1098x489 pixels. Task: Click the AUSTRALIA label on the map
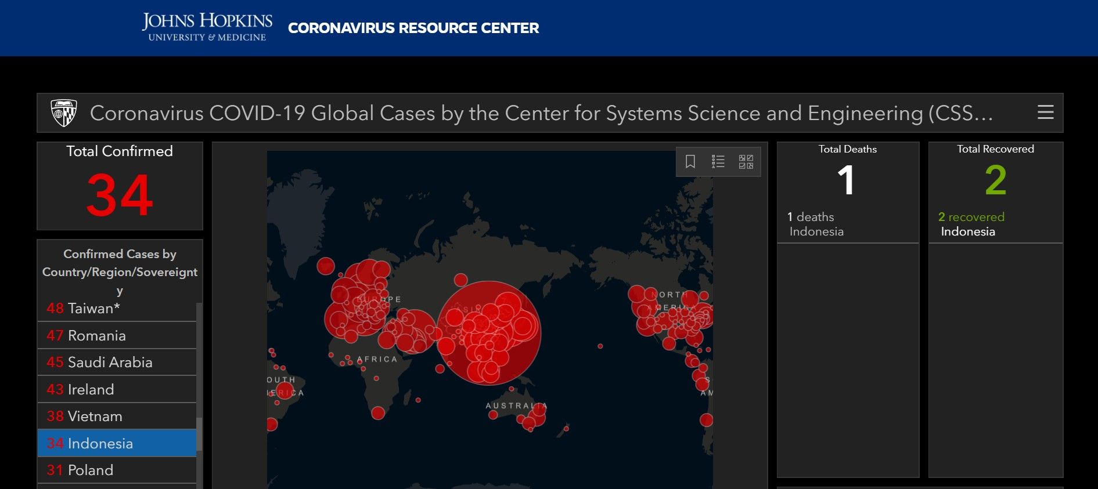tap(516, 405)
